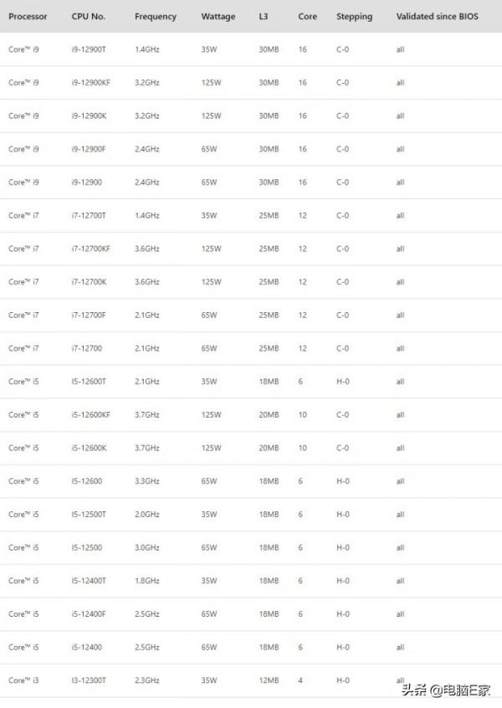Select the i9-12900T CPU number cell
This screenshot has width=502, height=708.
click(x=90, y=49)
